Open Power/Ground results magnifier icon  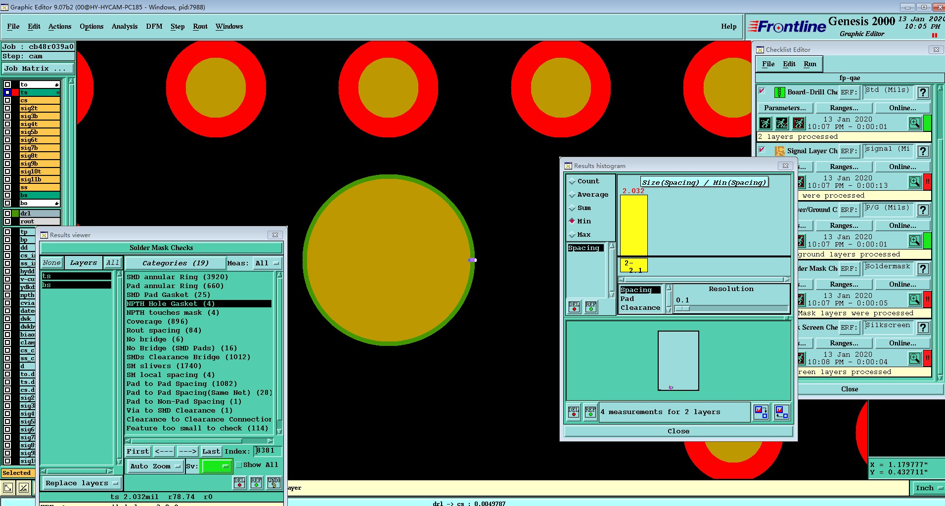[x=915, y=241]
